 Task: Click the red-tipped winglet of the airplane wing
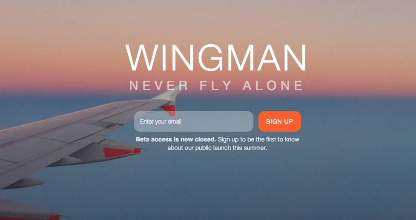169,109
